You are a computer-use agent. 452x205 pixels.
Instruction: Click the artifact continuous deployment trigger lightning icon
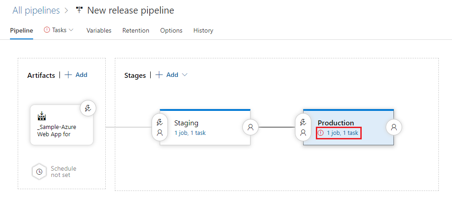tap(88, 108)
